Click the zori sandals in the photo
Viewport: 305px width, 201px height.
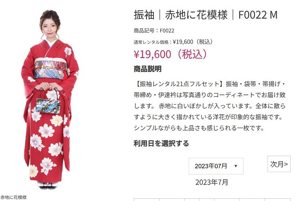pos(48,185)
